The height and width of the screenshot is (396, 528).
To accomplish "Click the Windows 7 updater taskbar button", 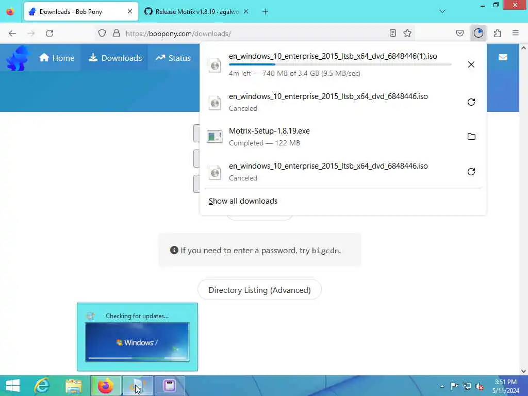I will pos(137,386).
